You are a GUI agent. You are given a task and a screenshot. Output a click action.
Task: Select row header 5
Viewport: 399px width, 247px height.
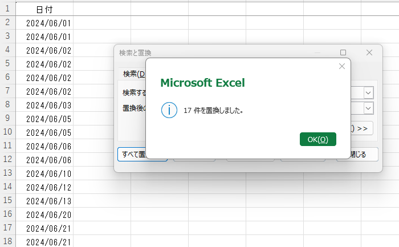click(7, 63)
